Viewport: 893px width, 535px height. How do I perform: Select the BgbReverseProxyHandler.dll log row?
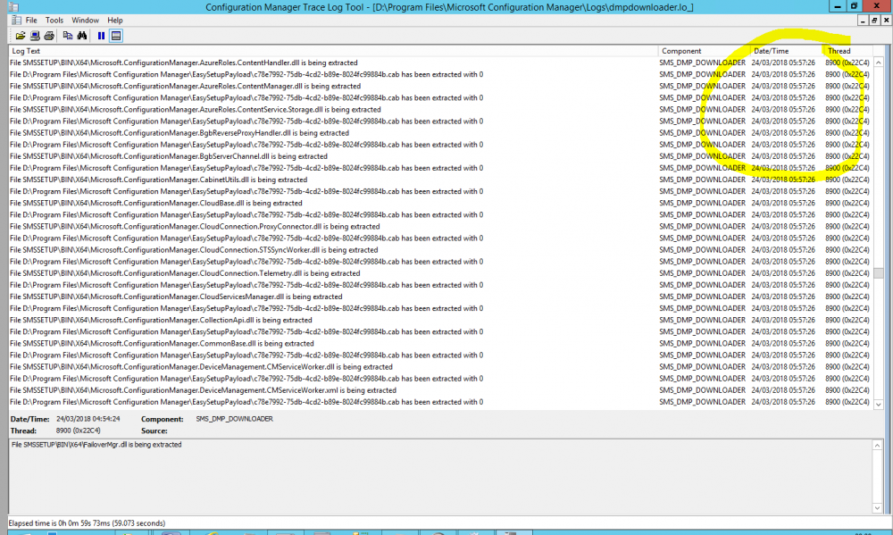(x=439, y=133)
